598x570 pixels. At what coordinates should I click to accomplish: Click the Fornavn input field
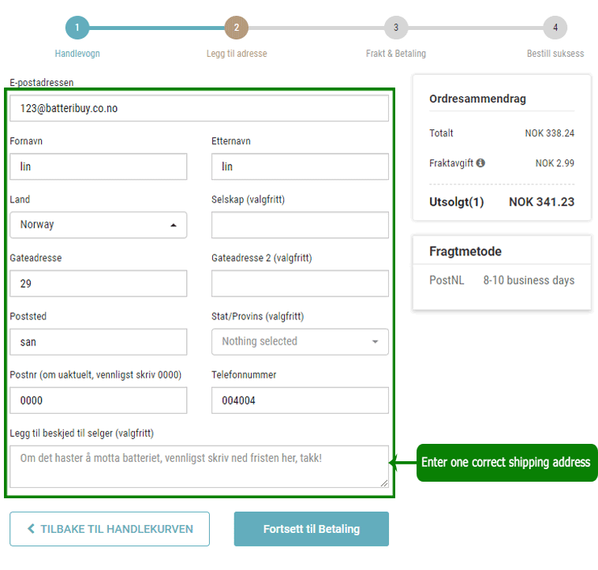point(99,166)
